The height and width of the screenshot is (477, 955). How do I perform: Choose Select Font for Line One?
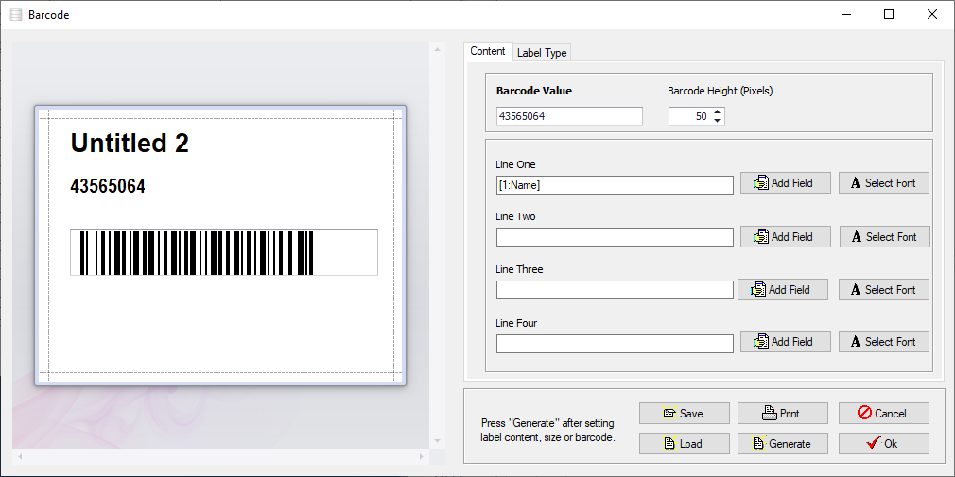click(x=884, y=183)
